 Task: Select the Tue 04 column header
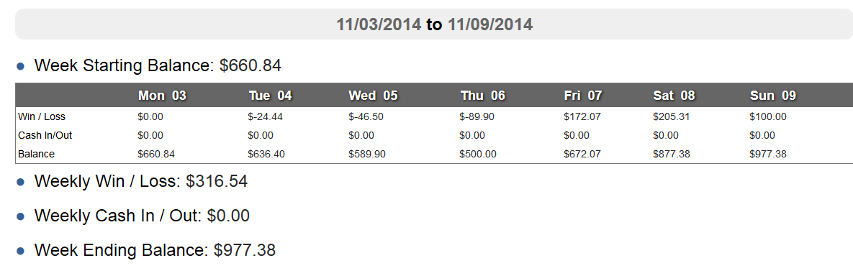click(x=271, y=96)
